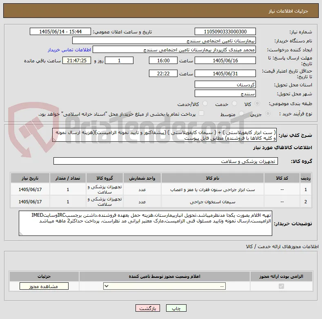322x319 pixels.
Task: Click remaining days field showing 1
Action: pyautogui.click(x=119, y=60)
